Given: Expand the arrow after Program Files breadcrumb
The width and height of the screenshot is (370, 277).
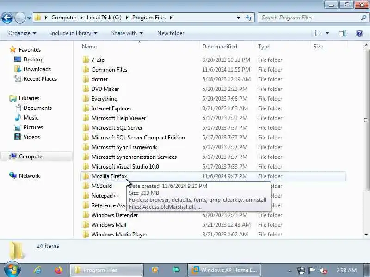Looking at the screenshot, I should [171, 18].
